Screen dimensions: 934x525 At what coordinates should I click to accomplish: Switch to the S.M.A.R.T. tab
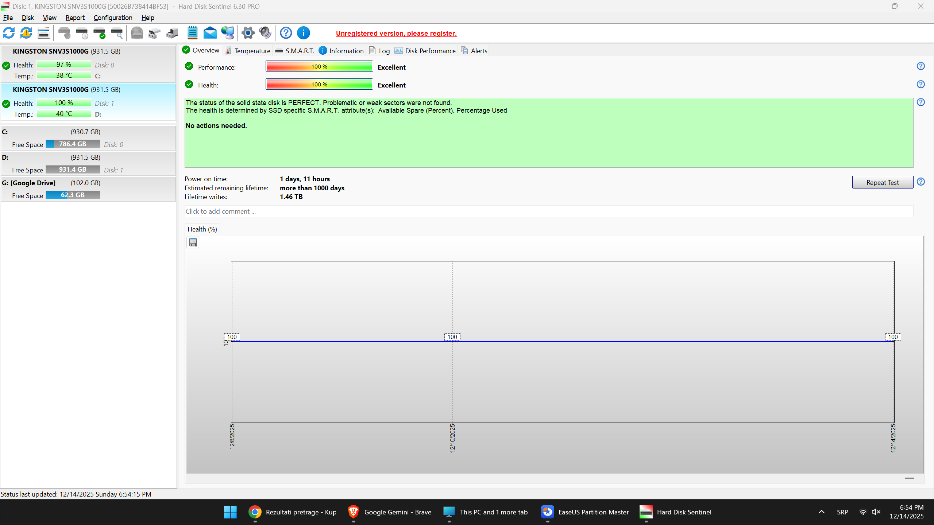click(295, 51)
